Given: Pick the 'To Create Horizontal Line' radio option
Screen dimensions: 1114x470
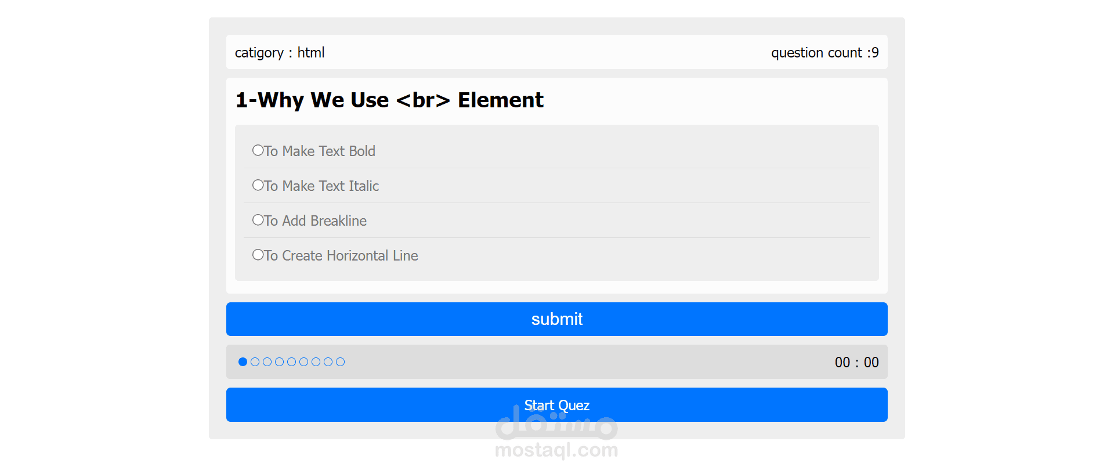Looking at the screenshot, I should [x=258, y=255].
